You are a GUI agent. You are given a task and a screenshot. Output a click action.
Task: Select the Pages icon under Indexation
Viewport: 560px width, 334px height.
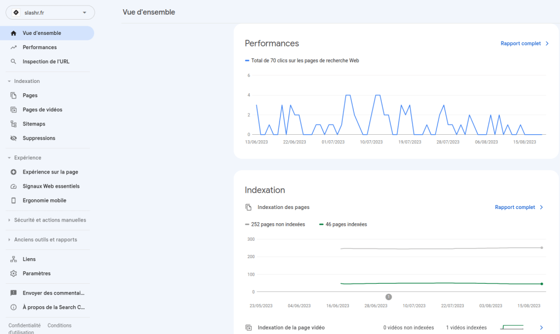point(14,95)
